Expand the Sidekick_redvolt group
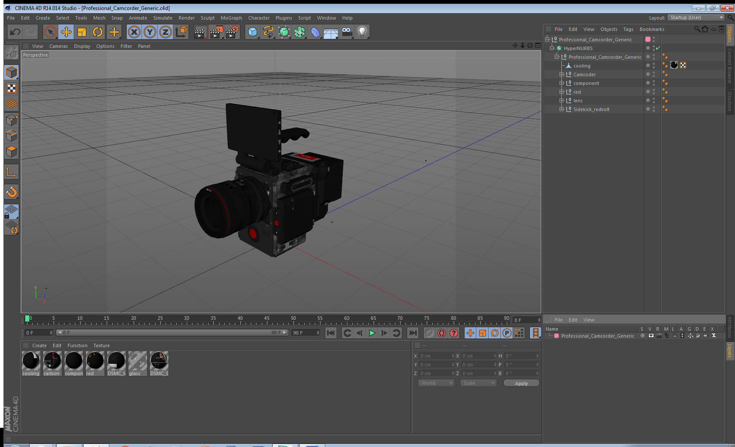The height and width of the screenshot is (447, 735). coord(562,109)
